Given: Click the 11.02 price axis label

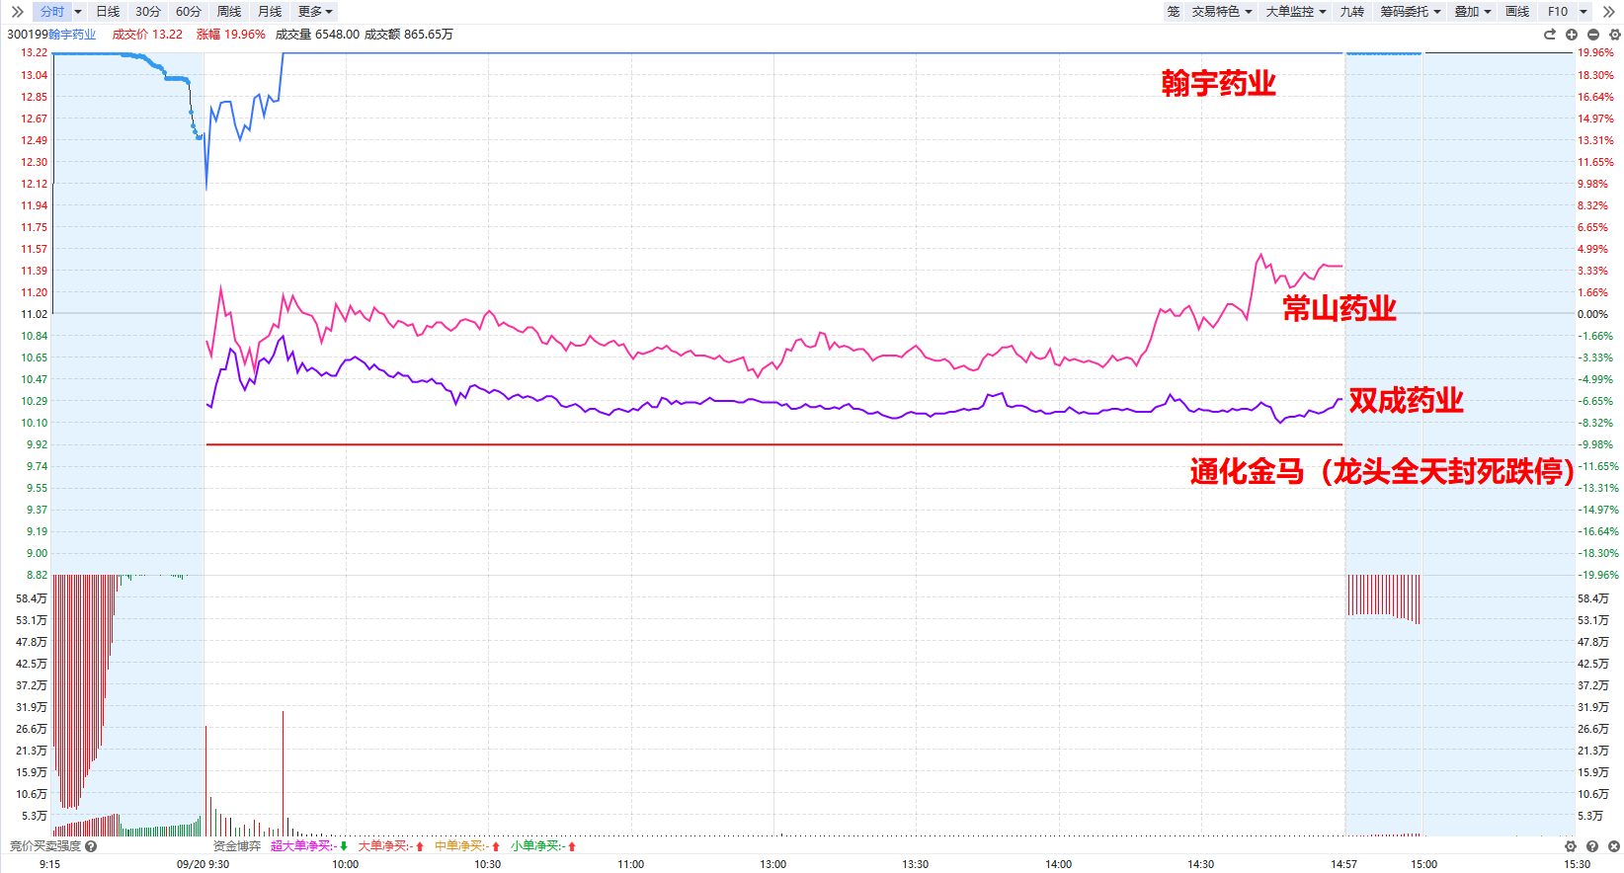Looking at the screenshot, I should [35, 314].
